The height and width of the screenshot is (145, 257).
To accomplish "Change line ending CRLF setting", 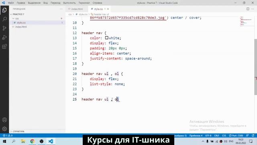I will point(217,136).
